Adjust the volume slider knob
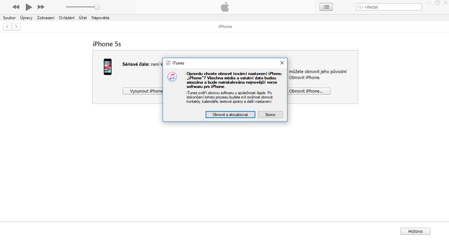The width and height of the screenshot is (449, 240). [x=97, y=7]
